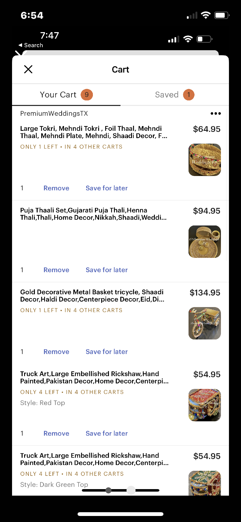Remove the Puja Thaali Set item

pyautogui.click(x=56, y=270)
